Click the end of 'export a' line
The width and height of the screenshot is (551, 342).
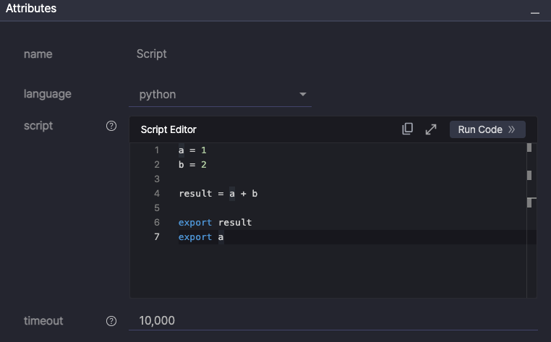(x=224, y=237)
